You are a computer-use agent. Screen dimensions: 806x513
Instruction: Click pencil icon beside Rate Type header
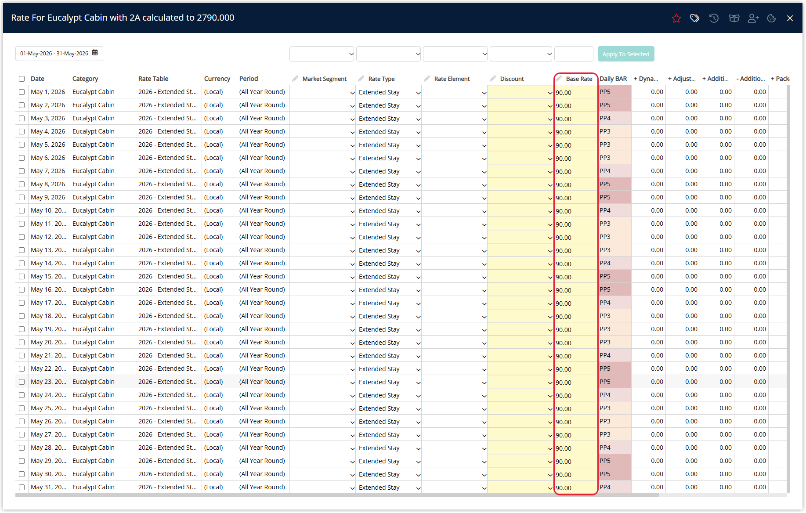[x=361, y=79]
